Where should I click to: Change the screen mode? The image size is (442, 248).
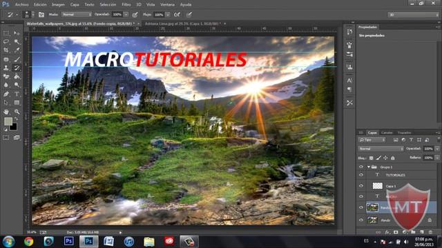17,138
